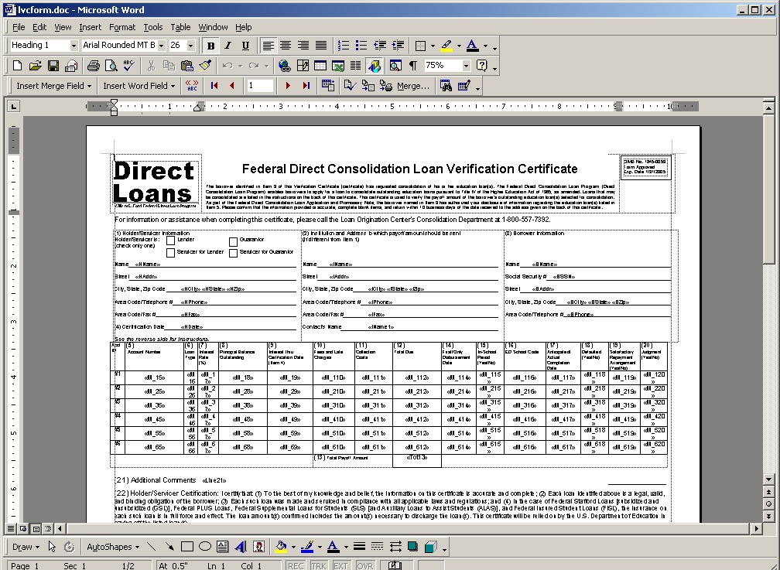Run the Spelling and Grammar check

click(128, 66)
